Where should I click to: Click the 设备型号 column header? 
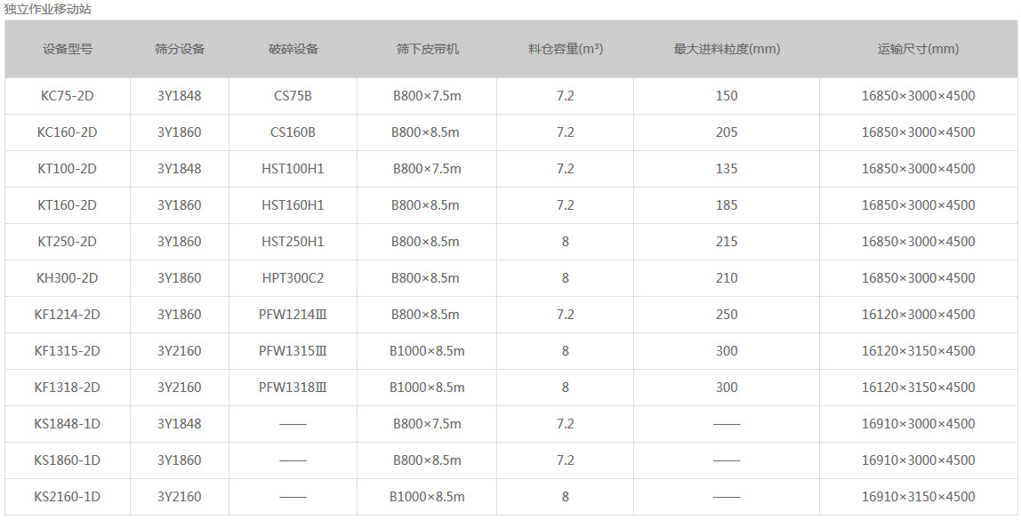(x=68, y=49)
